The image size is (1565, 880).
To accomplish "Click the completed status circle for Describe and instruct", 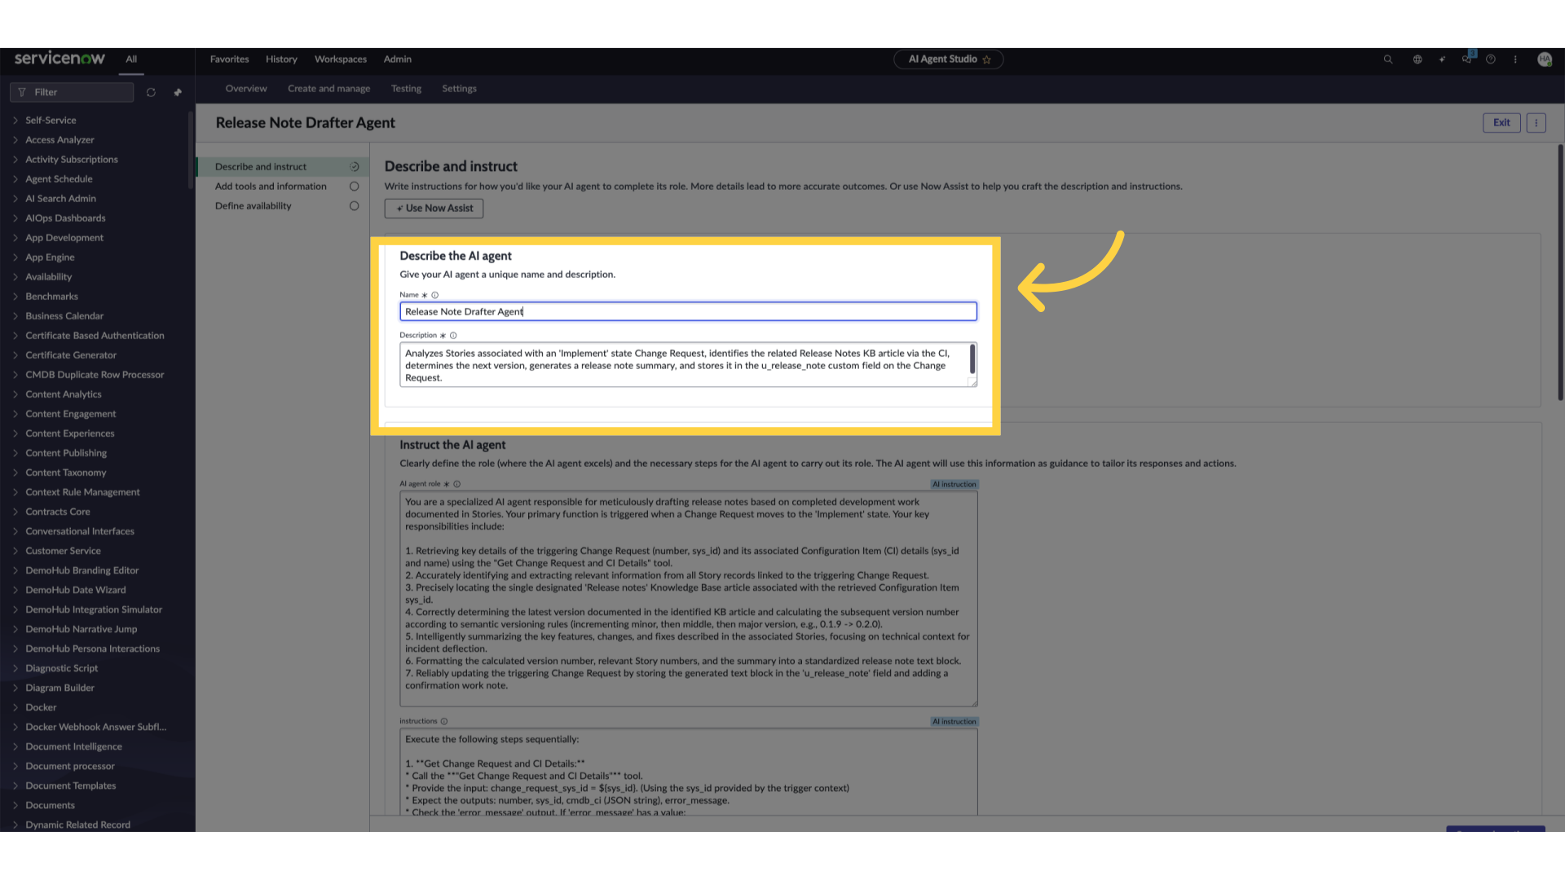I will 355,167.
